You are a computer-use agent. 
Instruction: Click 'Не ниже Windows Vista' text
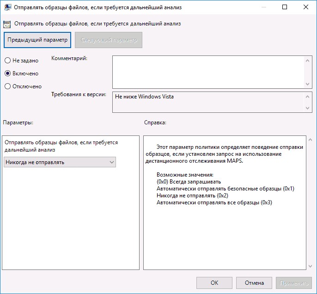pyautogui.click(x=144, y=97)
